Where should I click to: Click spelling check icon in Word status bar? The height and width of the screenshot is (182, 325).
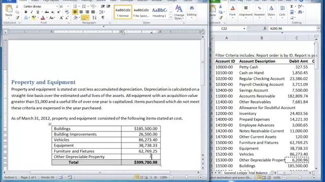click(61, 177)
